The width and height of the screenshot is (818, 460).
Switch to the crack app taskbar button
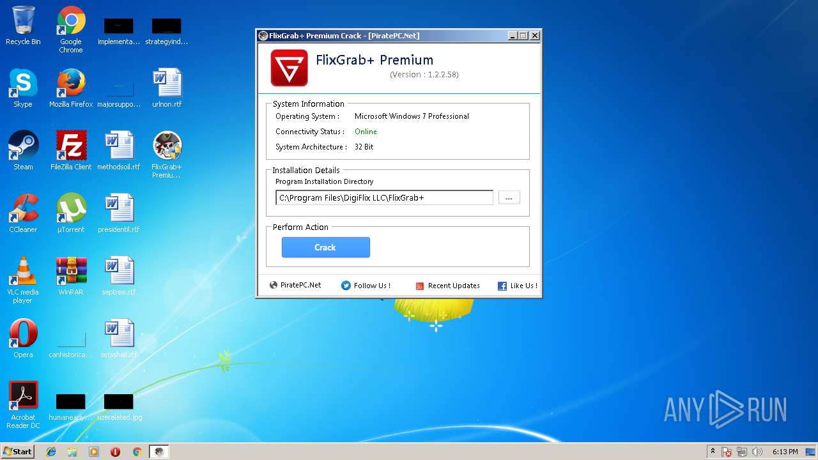pos(158,452)
